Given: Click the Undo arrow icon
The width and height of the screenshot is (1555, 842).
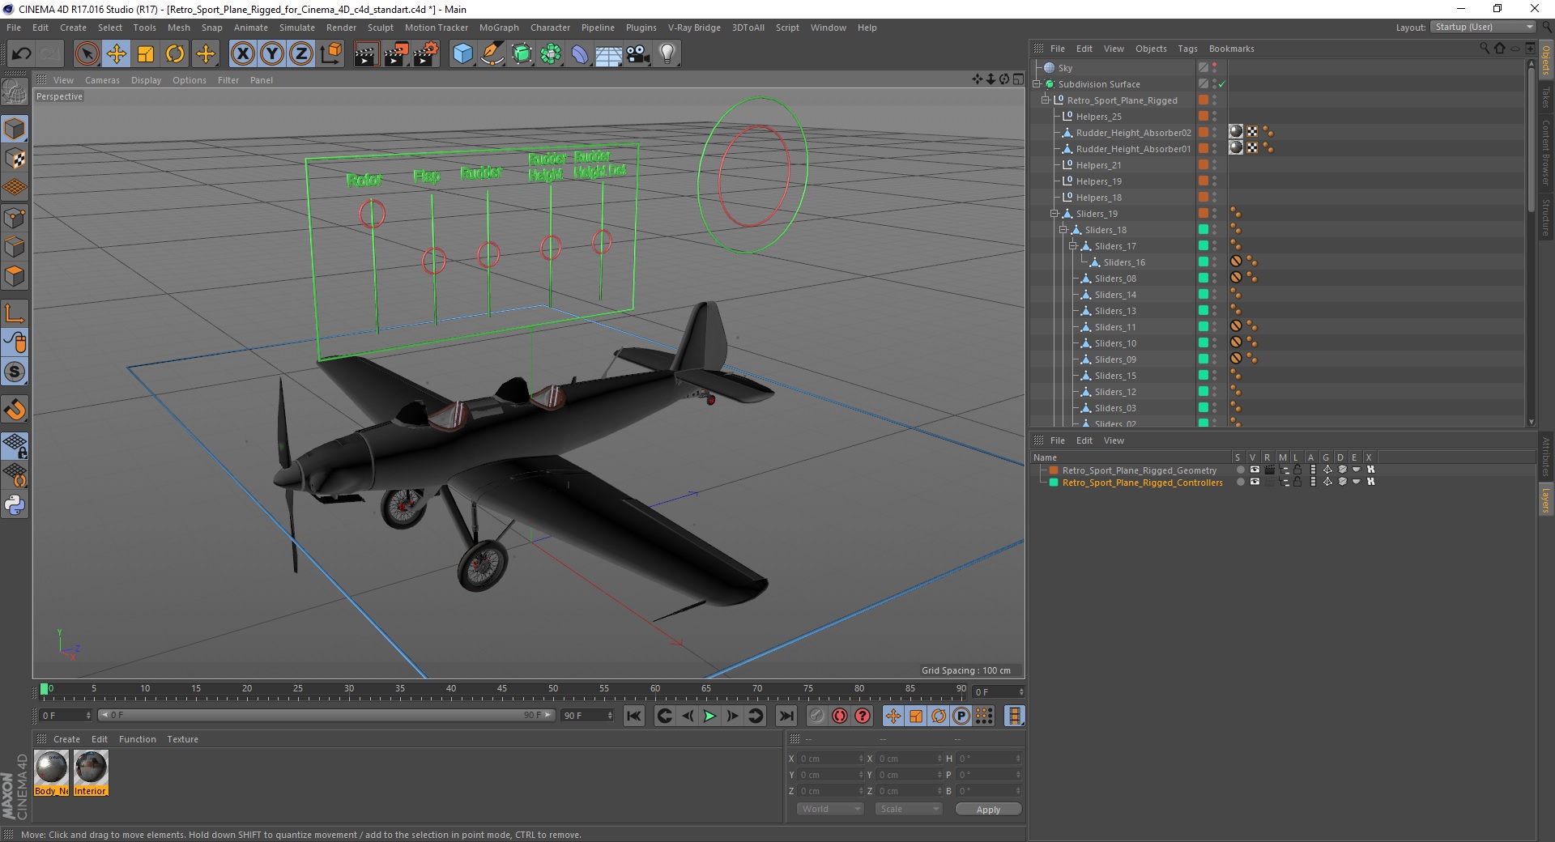Looking at the screenshot, I should pos(22,54).
